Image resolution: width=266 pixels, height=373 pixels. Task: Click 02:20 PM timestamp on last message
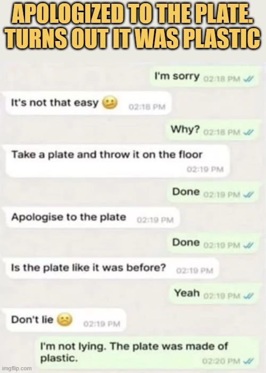click(221, 361)
